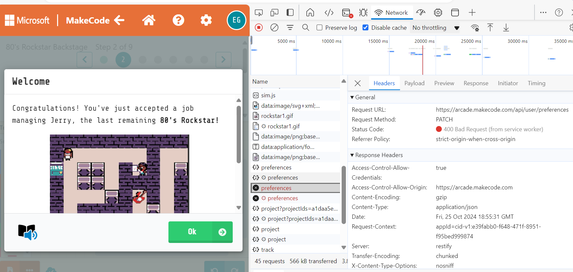Open the Elements panel icon
Viewport: 573px width, 272px height.
(x=329, y=13)
